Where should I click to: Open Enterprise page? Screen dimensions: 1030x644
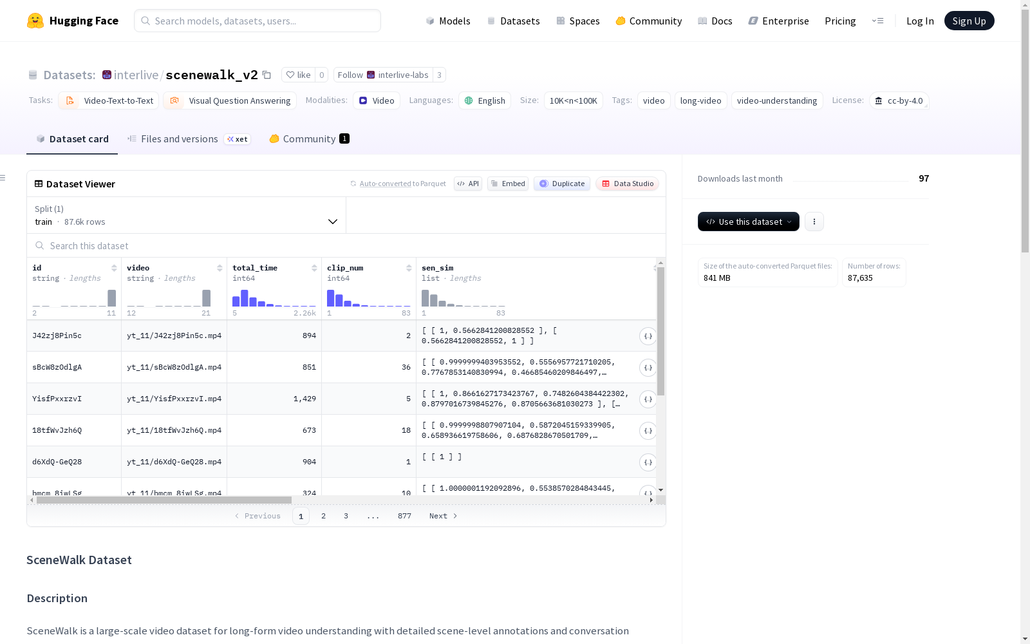pyautogui.click(x=778, y=21)
